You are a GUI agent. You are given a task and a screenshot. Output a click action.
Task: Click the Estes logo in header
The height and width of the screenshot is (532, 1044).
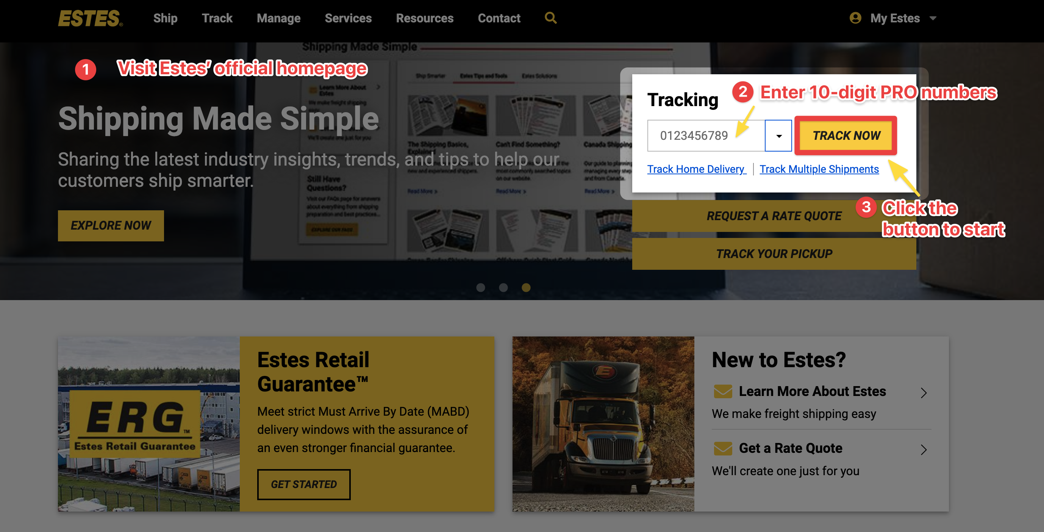(x=91, y=18)
